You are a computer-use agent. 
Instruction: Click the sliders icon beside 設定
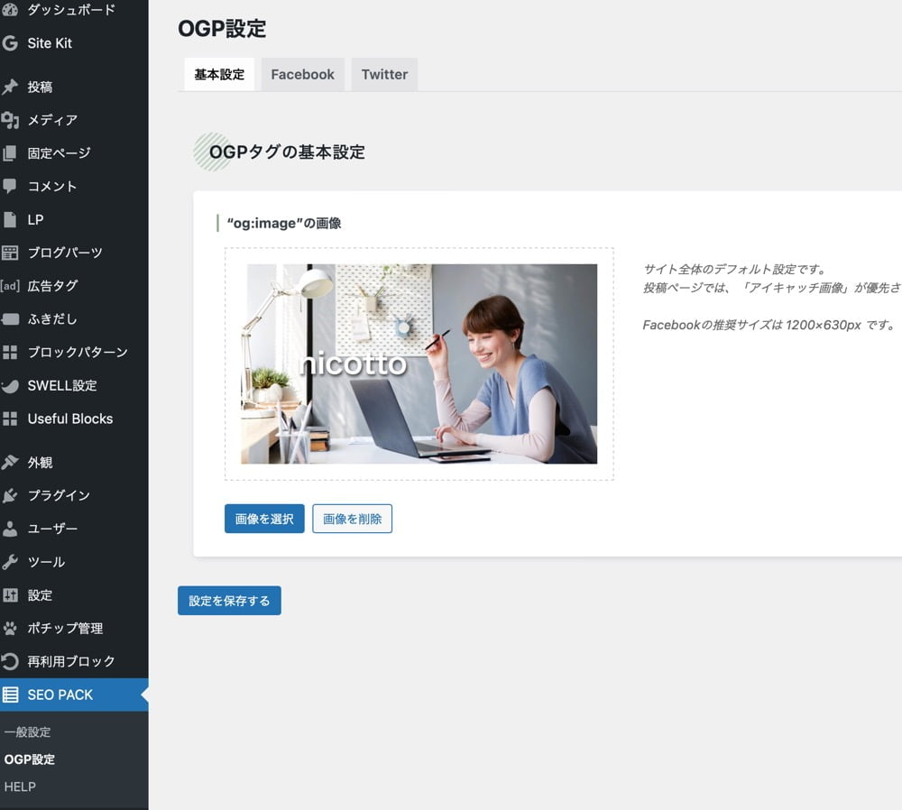(x=10, y=594)
